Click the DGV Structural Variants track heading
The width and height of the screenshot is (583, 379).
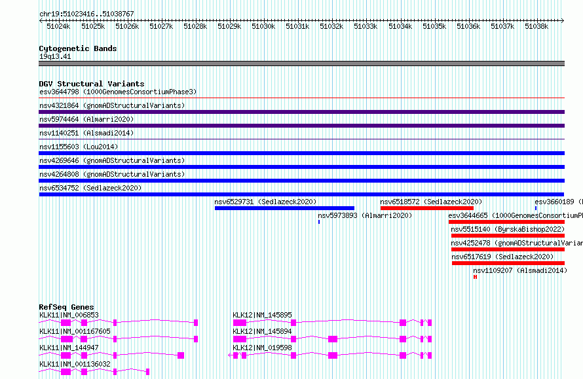pos(92,84)
